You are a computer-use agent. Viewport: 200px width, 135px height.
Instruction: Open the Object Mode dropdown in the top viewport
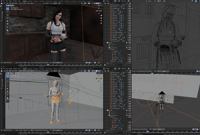click(x=13, y=3)
